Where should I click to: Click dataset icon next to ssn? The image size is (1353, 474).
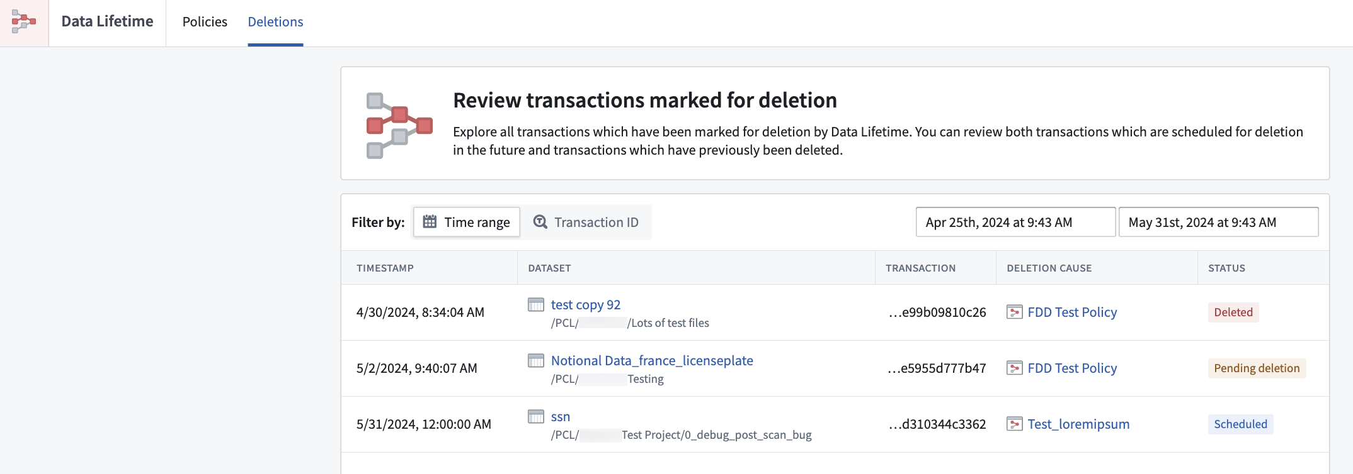[536, 417]
